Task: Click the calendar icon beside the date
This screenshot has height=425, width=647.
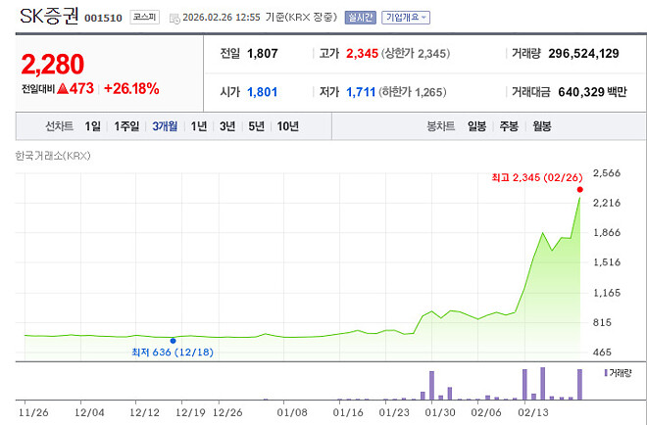Action: (x=174, y=19)
